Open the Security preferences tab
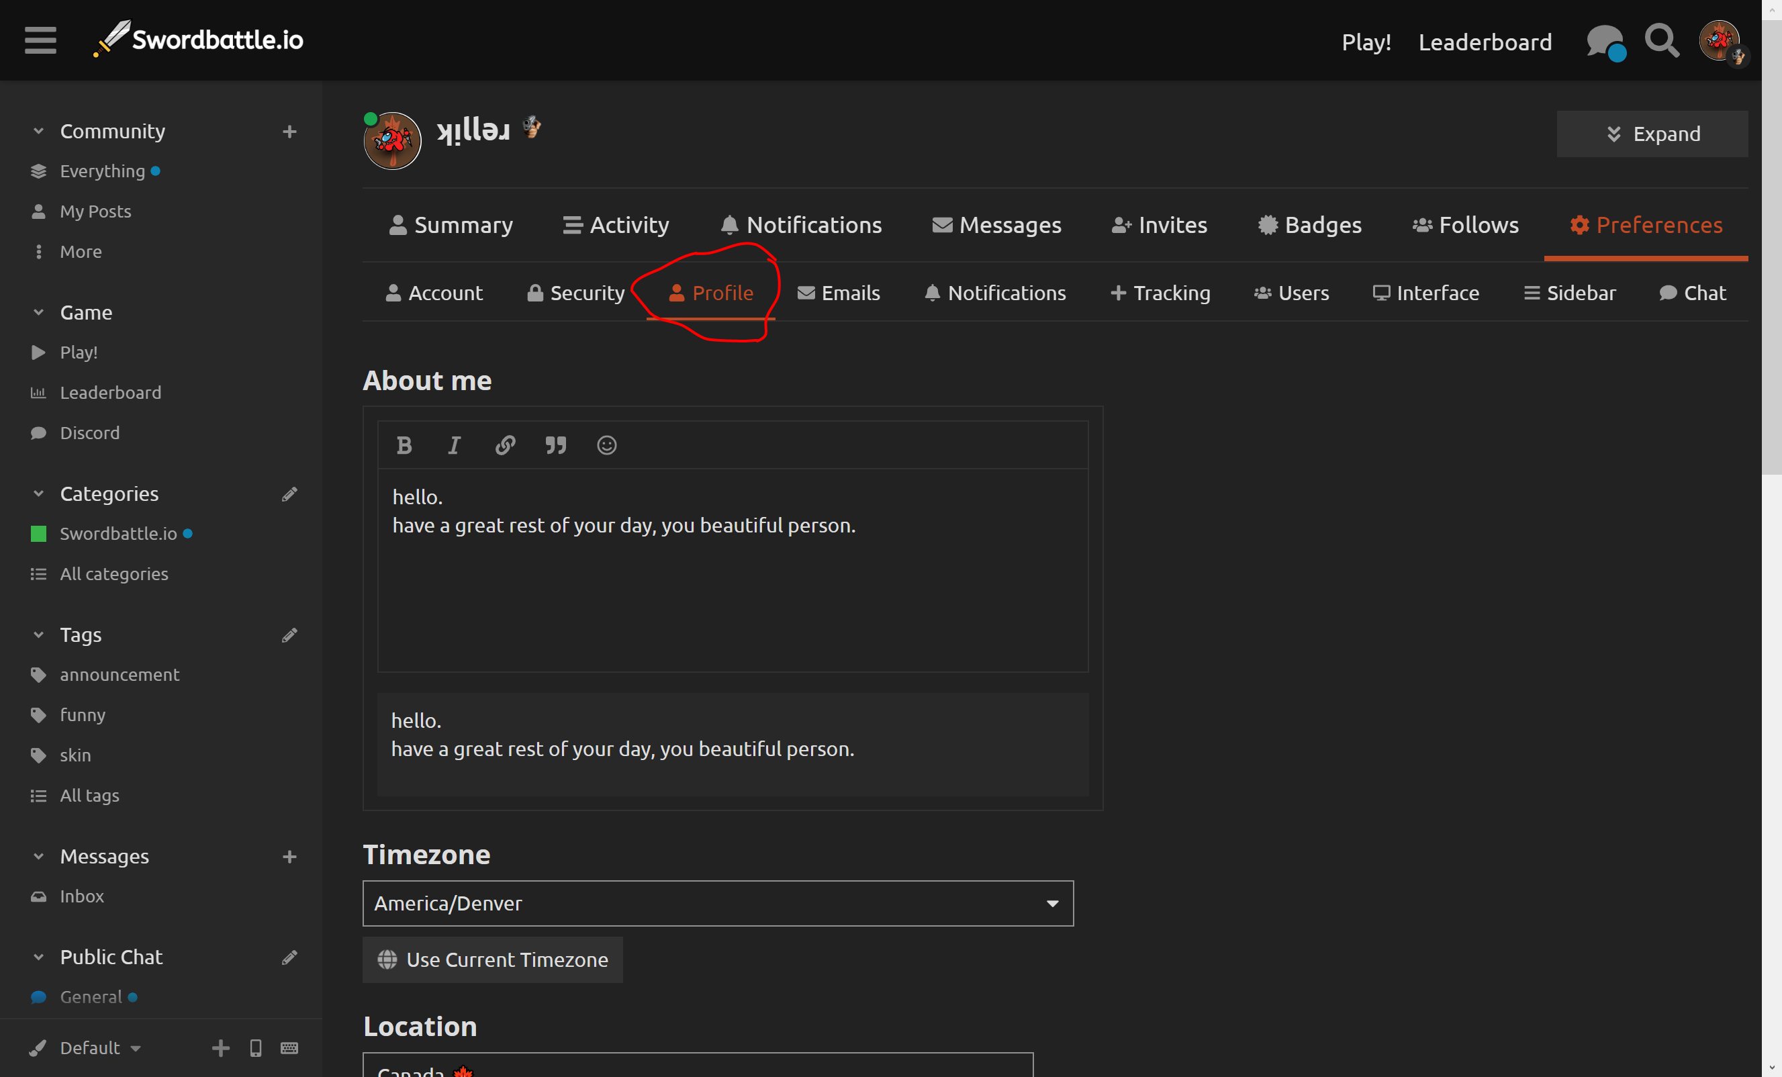Screen dimensions: 1782x1077 tap(575, 293)
